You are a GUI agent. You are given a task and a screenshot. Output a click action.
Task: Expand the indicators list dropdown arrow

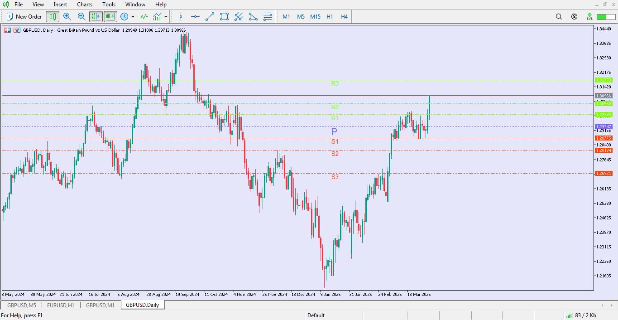[x=166, y=17]
